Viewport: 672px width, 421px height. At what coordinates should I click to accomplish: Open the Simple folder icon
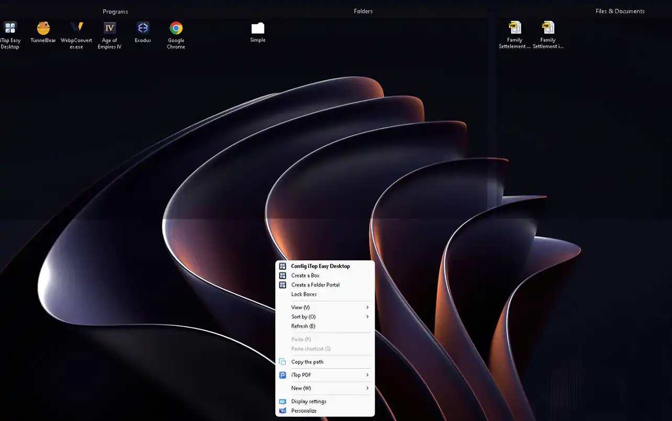(257, 28)
